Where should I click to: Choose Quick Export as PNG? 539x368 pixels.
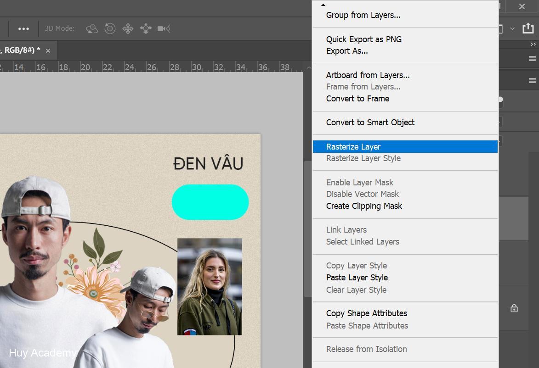pyautogui.click(x=405, y=39)
